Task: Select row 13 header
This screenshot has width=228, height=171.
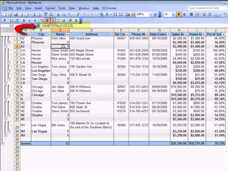Action: click(17, 83)
